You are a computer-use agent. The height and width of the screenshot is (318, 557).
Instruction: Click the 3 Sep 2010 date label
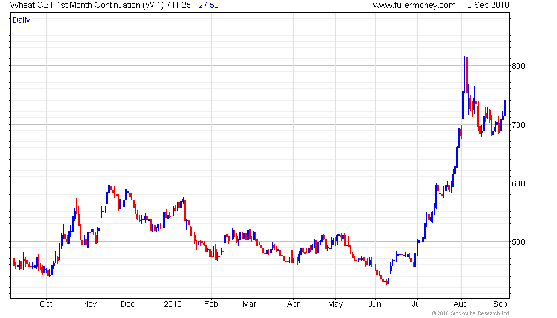[488, 5]
